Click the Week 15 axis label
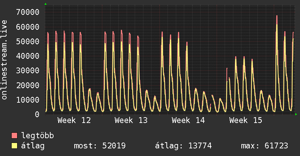This screenshot has height=156, width=300. 246,120
